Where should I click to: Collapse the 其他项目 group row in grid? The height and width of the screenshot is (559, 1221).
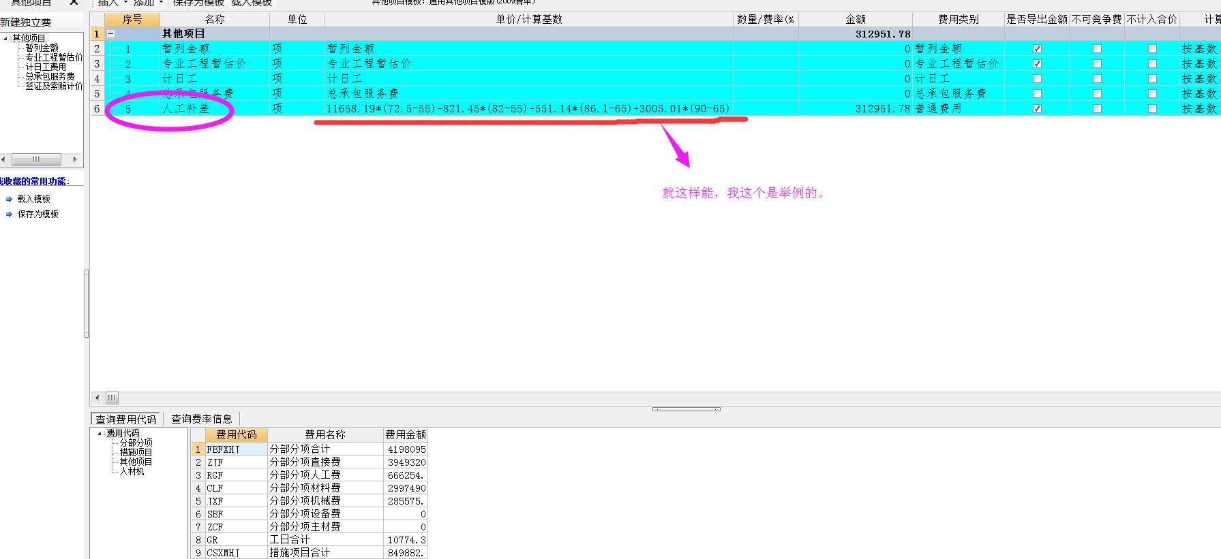[x=111, y=33]
